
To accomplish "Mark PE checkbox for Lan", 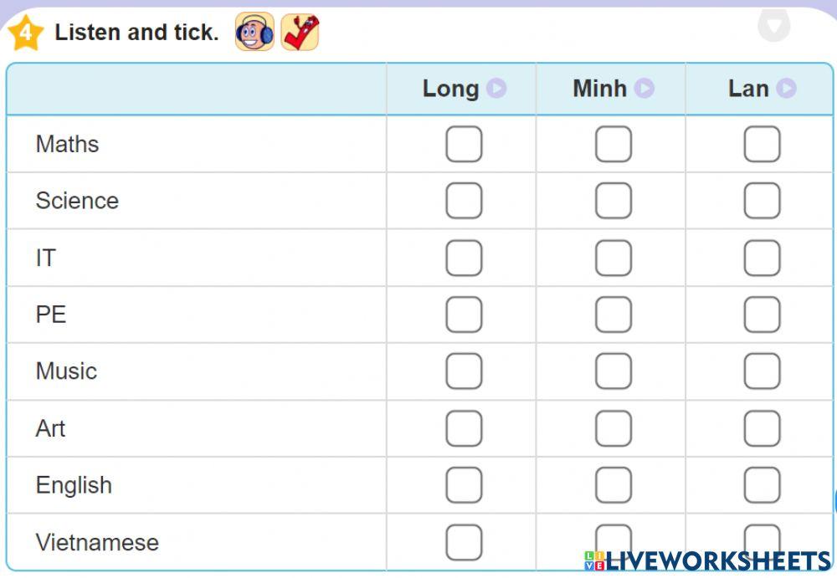I will pos(762,315).
